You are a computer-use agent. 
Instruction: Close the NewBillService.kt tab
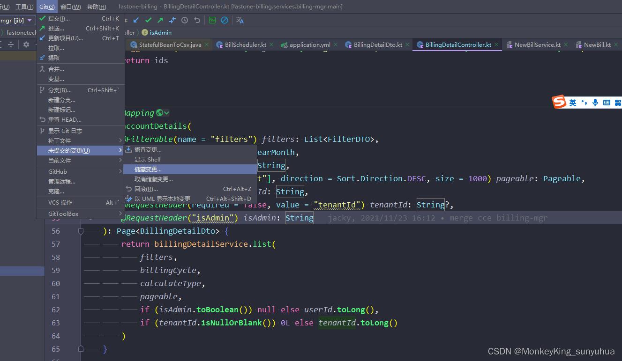(566, 44)
